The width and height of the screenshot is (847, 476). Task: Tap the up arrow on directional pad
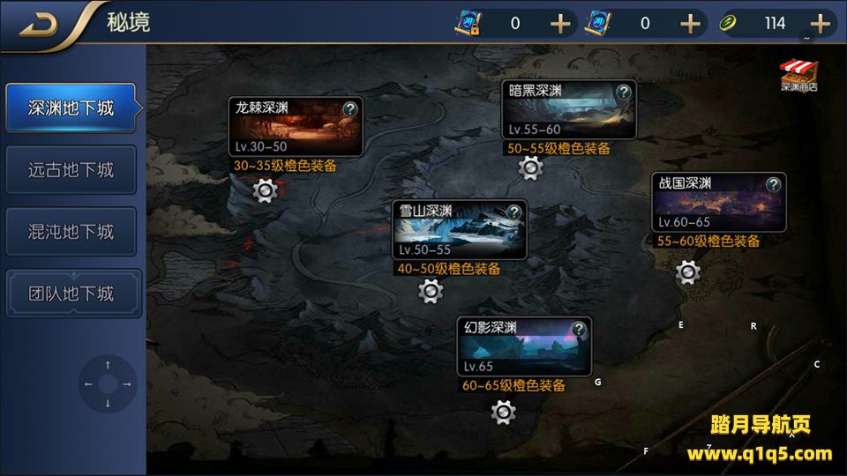[x=108, y=365]
